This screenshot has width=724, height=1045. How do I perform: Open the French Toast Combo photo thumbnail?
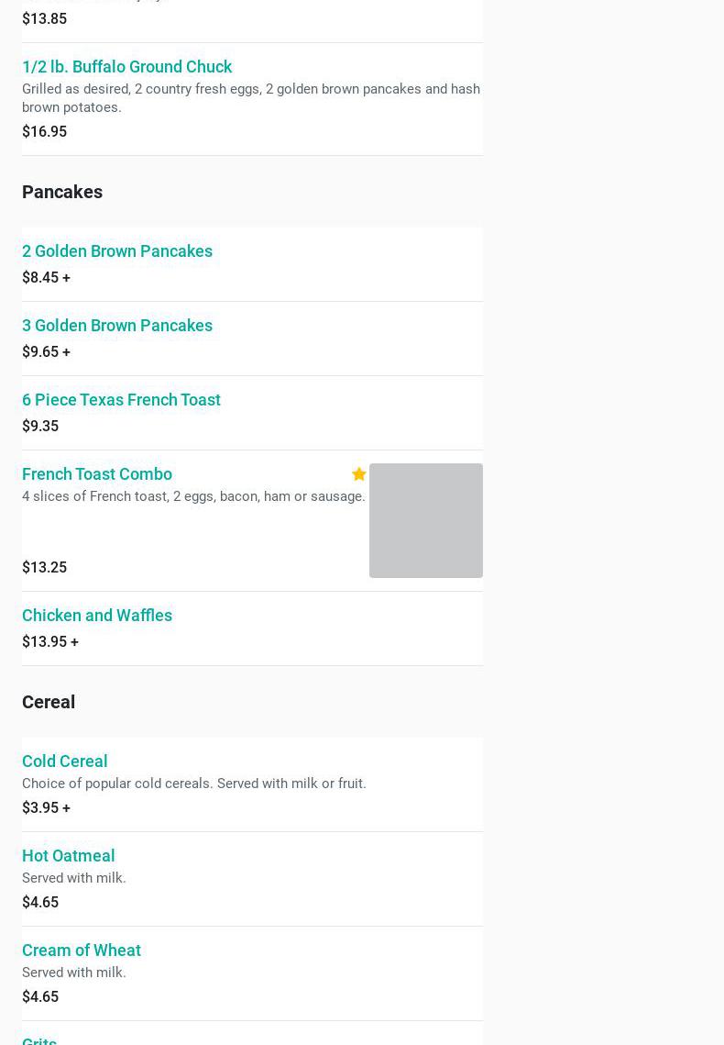point(425,520)
